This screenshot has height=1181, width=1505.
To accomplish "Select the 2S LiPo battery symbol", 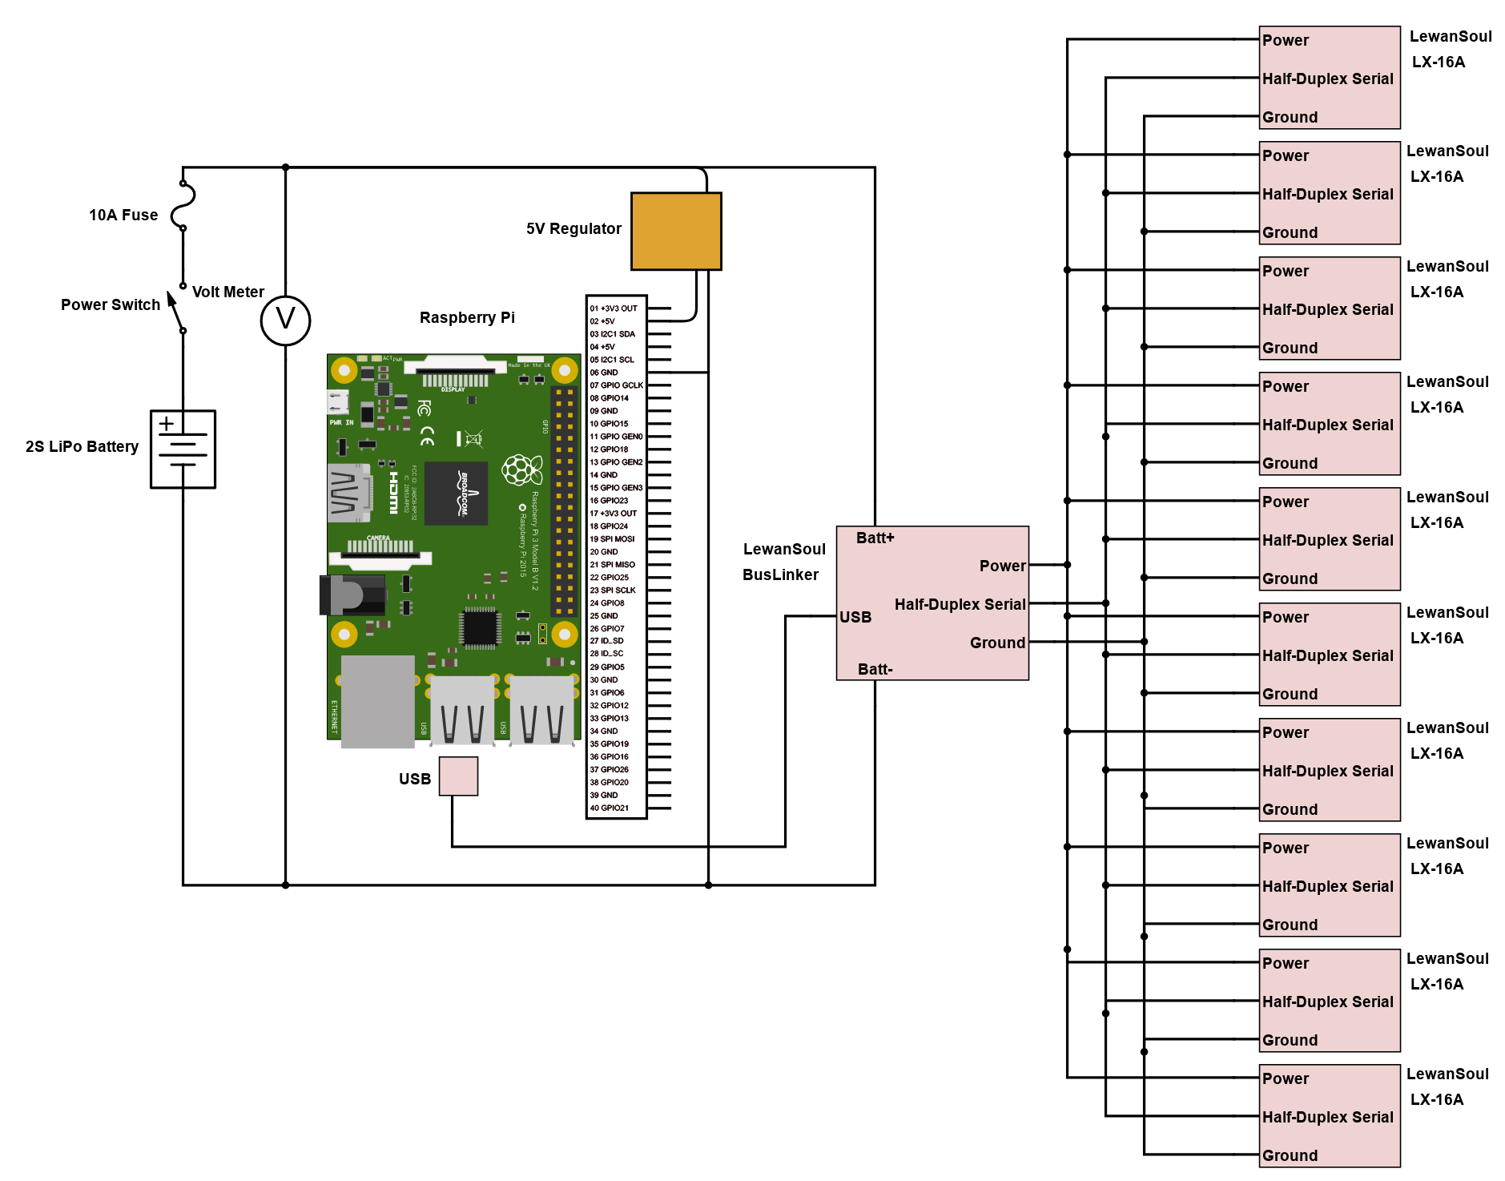I will [x=183, y=449].
